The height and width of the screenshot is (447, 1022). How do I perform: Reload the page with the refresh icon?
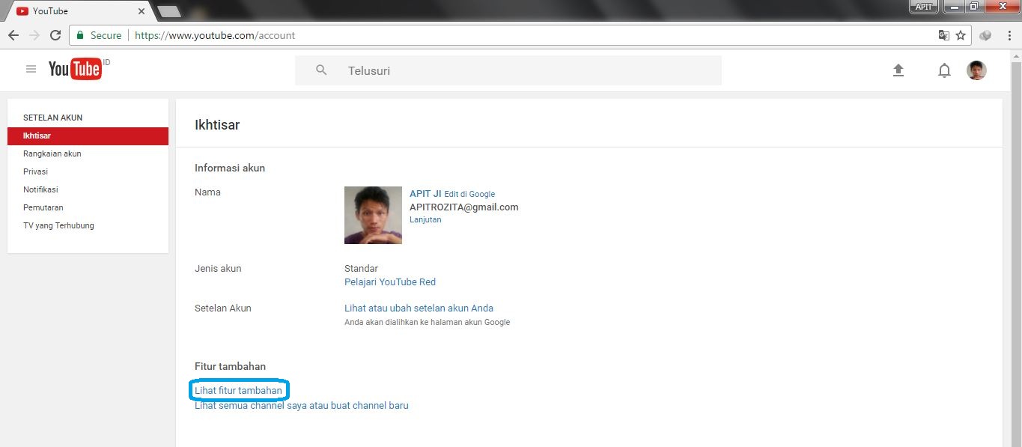55,34
